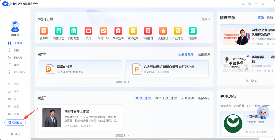Image resolution: width=275 pixels, height=140 pixels.
Task: Open 证书 in the sidebar
Action: pyautogui.click(x=13, y=114)
